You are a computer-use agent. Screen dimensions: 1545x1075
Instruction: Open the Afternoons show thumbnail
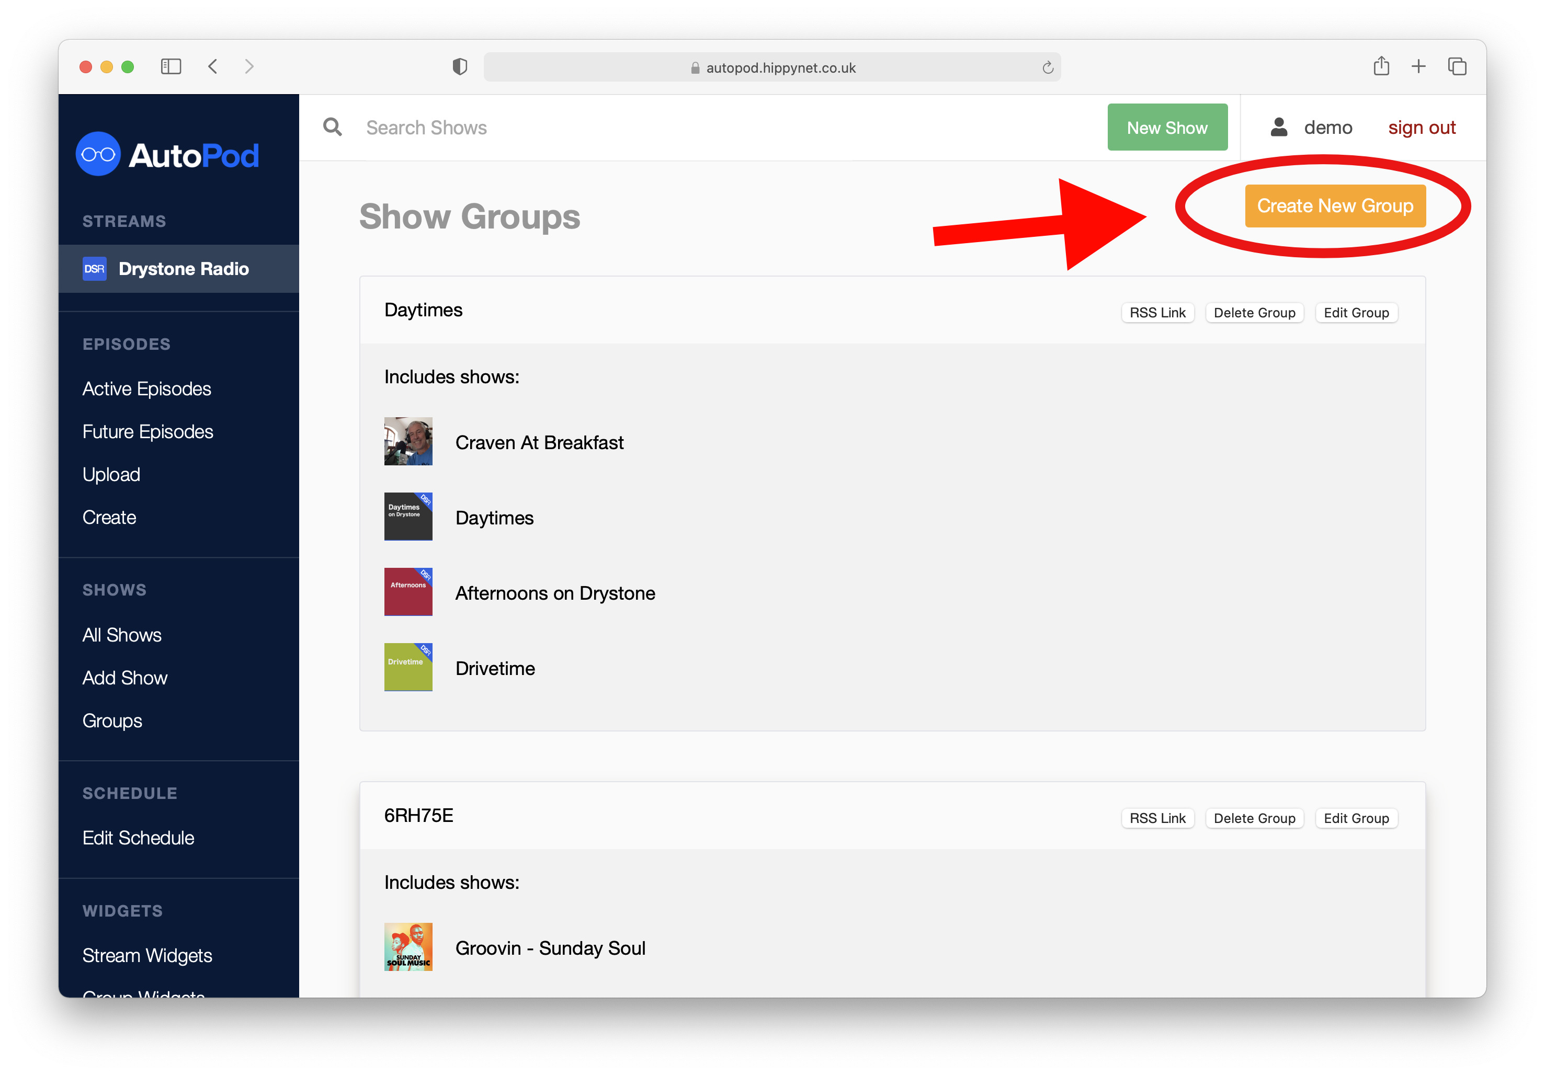pos(408,592)
